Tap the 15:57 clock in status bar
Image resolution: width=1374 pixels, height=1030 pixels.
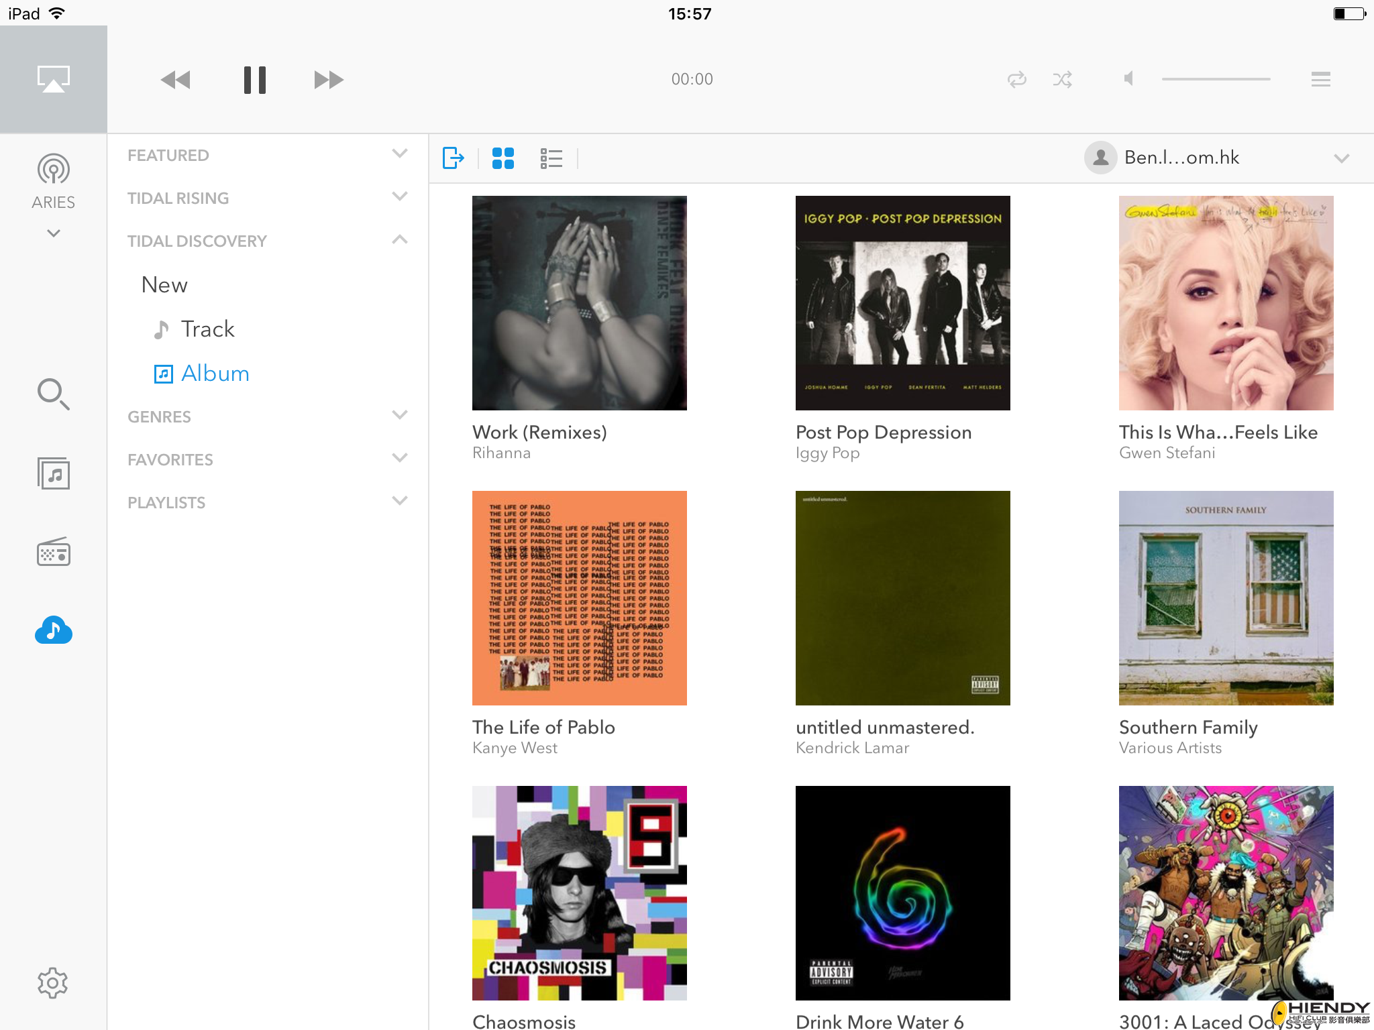(x=690, y=14)
